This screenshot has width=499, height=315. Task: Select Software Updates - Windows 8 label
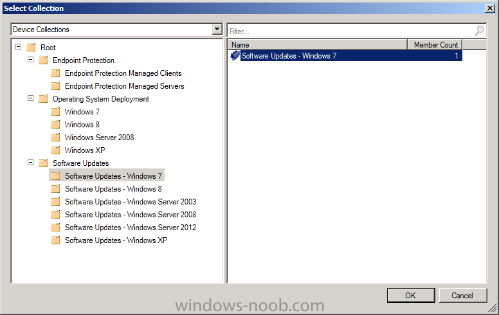(113, 189)
